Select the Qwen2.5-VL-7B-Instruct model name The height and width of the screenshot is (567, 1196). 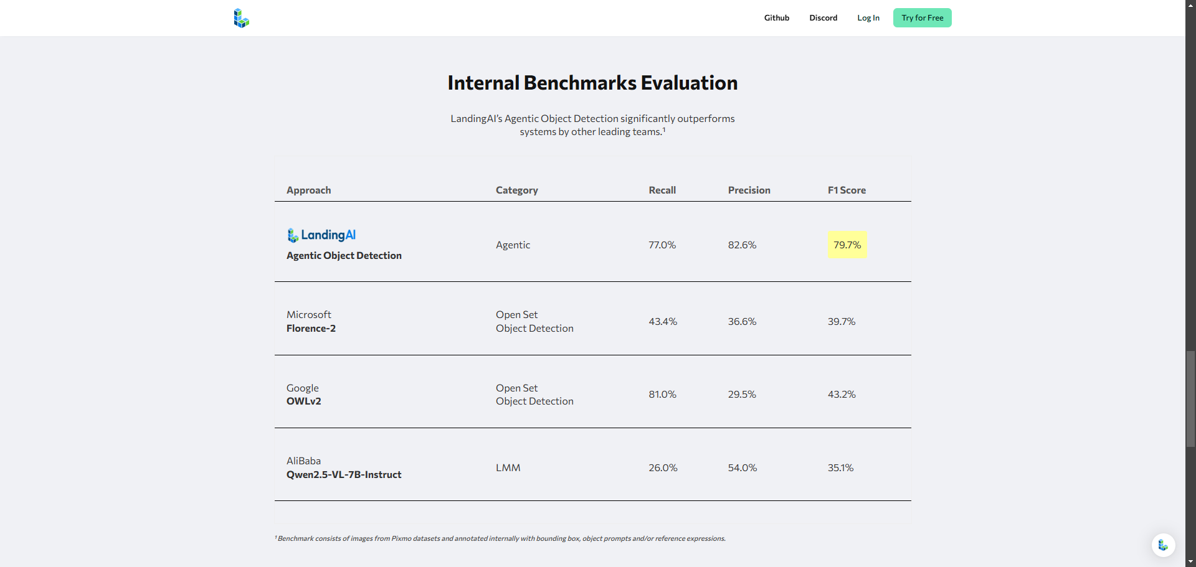point(343,475)
